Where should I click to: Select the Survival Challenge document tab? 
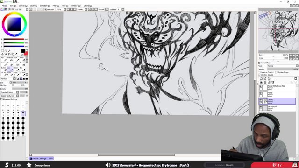tap(42, 158)
